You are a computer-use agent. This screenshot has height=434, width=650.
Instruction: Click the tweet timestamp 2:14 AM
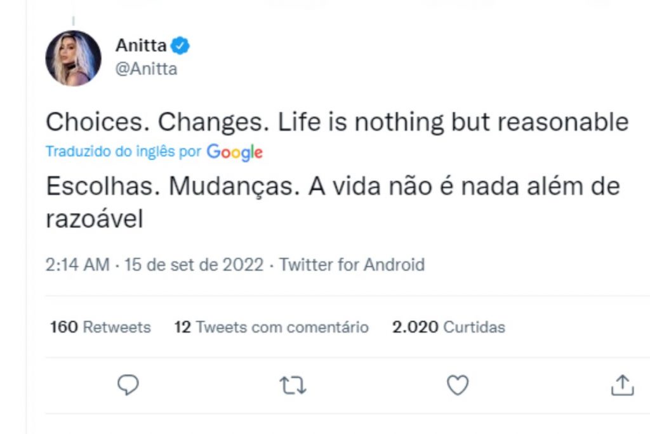(76, 264)
